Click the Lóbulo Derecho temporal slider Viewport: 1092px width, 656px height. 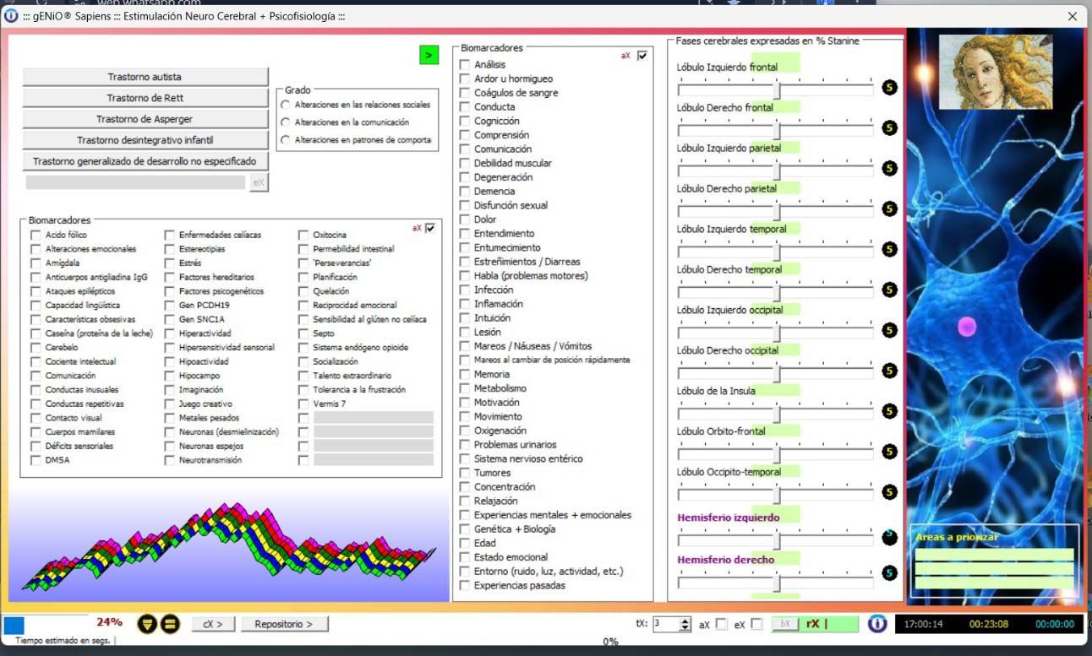click(x=775, y=291)
